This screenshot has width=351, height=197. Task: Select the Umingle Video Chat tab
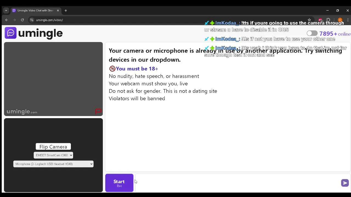(35, 10)
